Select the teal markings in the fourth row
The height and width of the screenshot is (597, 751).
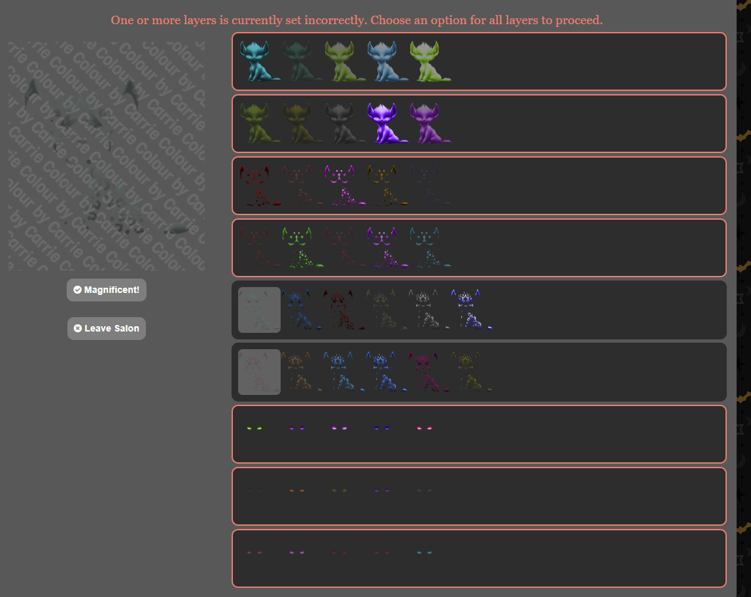coord(429,248)
